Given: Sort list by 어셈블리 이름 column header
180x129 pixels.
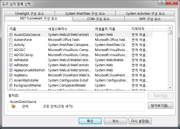Looking at the screenshot, I should (112, 29).
